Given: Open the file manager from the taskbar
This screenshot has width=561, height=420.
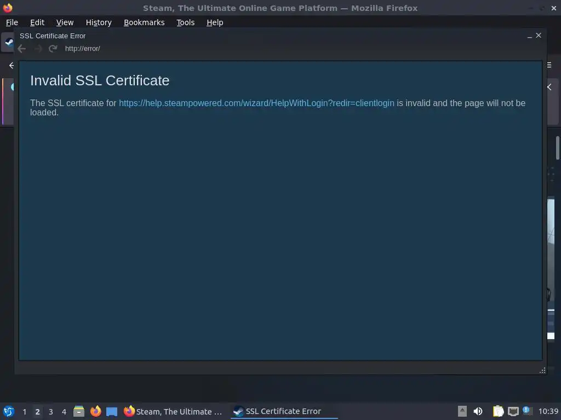Looking at the screenshot, I should point(79,411).
